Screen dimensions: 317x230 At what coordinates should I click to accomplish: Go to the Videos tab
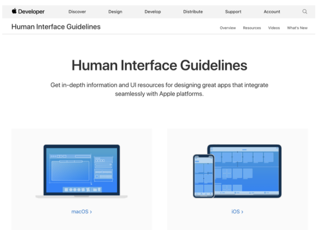(x=274, y=28)
